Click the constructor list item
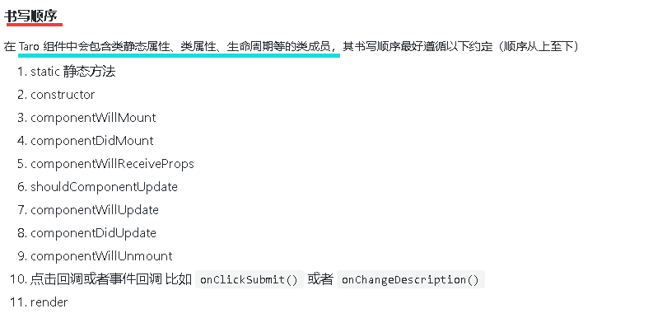653x318 pixels. 63,95
